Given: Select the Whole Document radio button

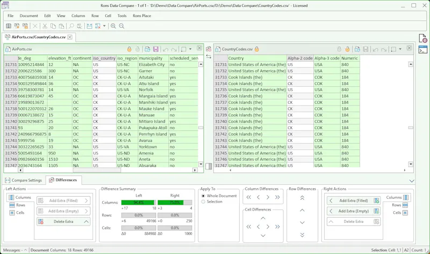Looking at the screenshot, I should [x=203, y=196].
